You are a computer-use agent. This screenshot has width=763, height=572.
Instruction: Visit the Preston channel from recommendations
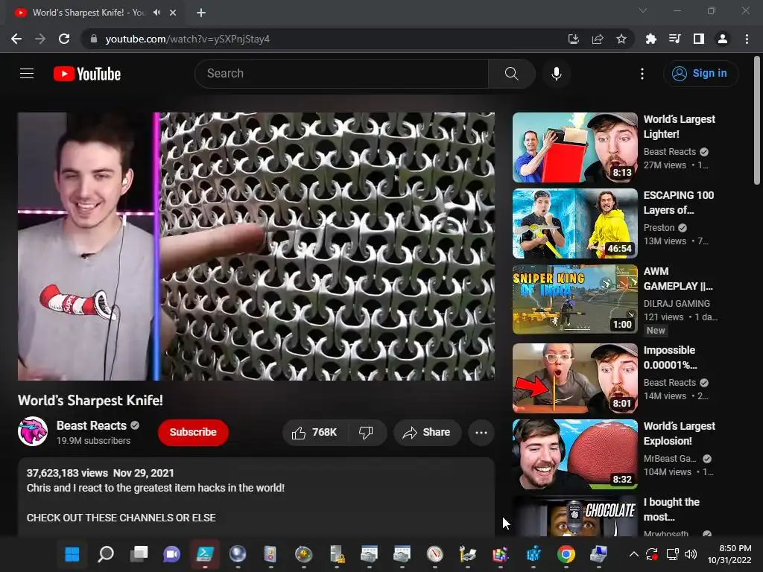point(659,228)
